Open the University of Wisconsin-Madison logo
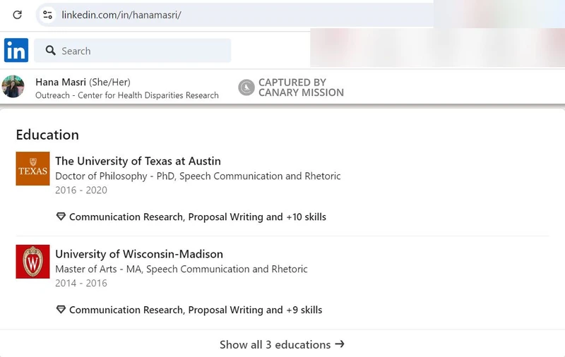This screenshot has height=357, width=565. pyautogui.click(x=32, y=262)
